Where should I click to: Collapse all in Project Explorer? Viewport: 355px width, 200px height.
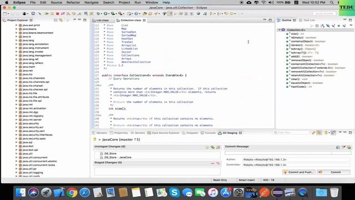pos(55,20)
